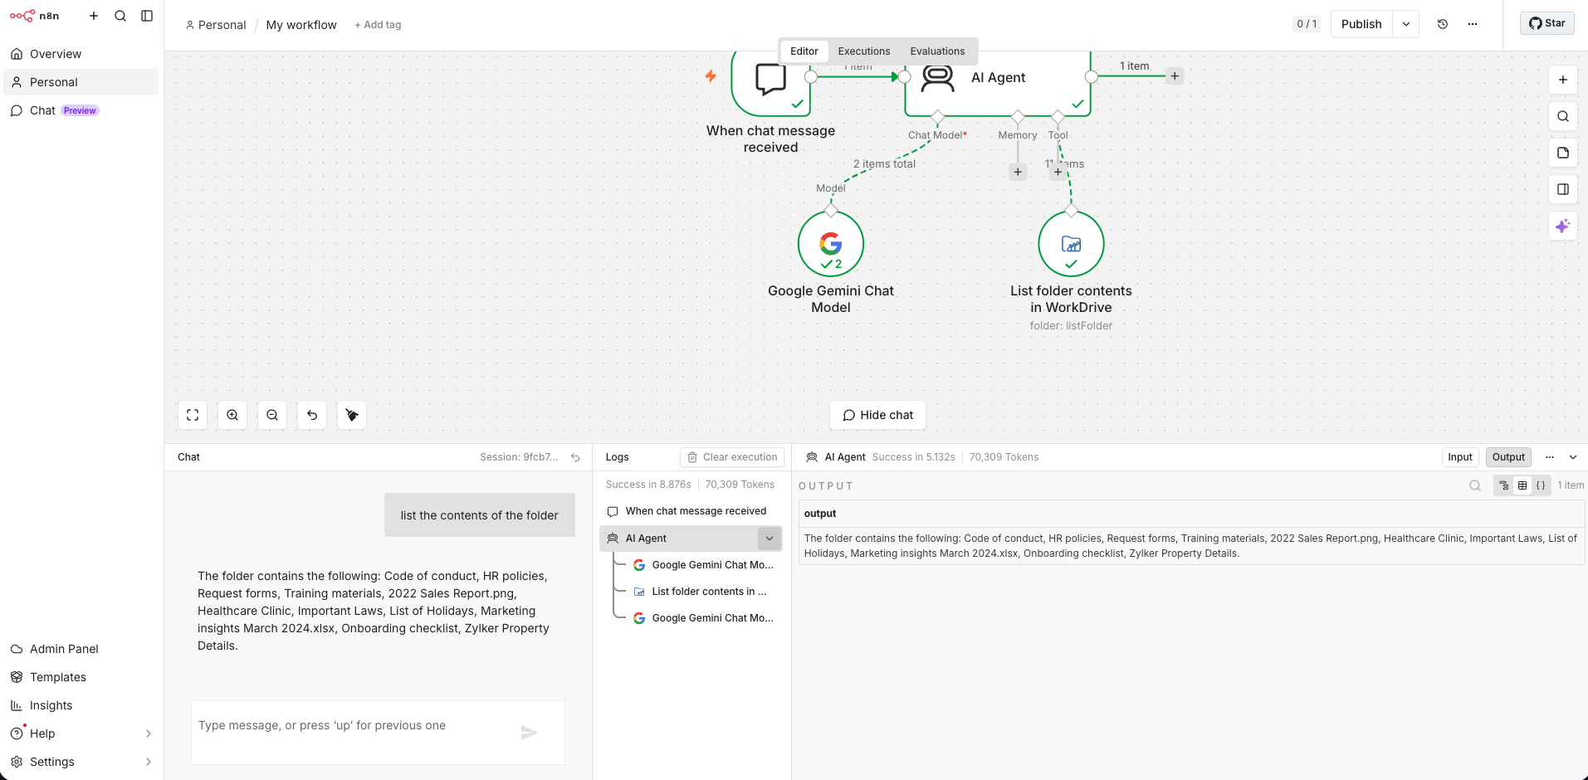Screen dimensions: 1588x780
Task: Open logs panel more options
Action: click(x=1550, y=457)
